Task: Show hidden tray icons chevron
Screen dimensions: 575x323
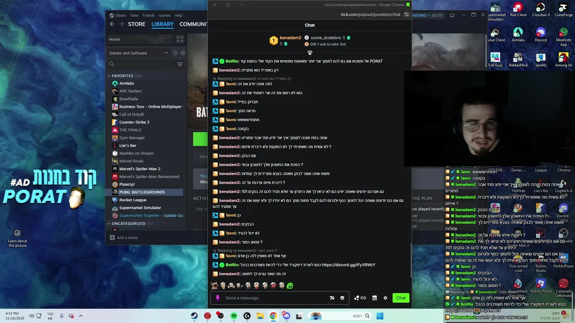Action: (81, 316)
